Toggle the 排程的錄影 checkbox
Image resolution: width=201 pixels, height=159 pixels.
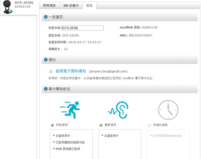tap(149, 125)
